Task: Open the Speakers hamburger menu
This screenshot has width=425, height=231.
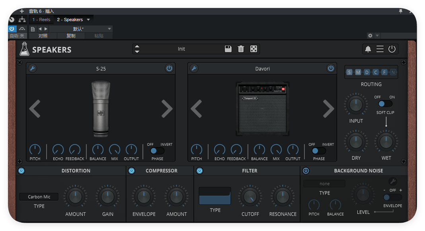Action: pos(380,49)
